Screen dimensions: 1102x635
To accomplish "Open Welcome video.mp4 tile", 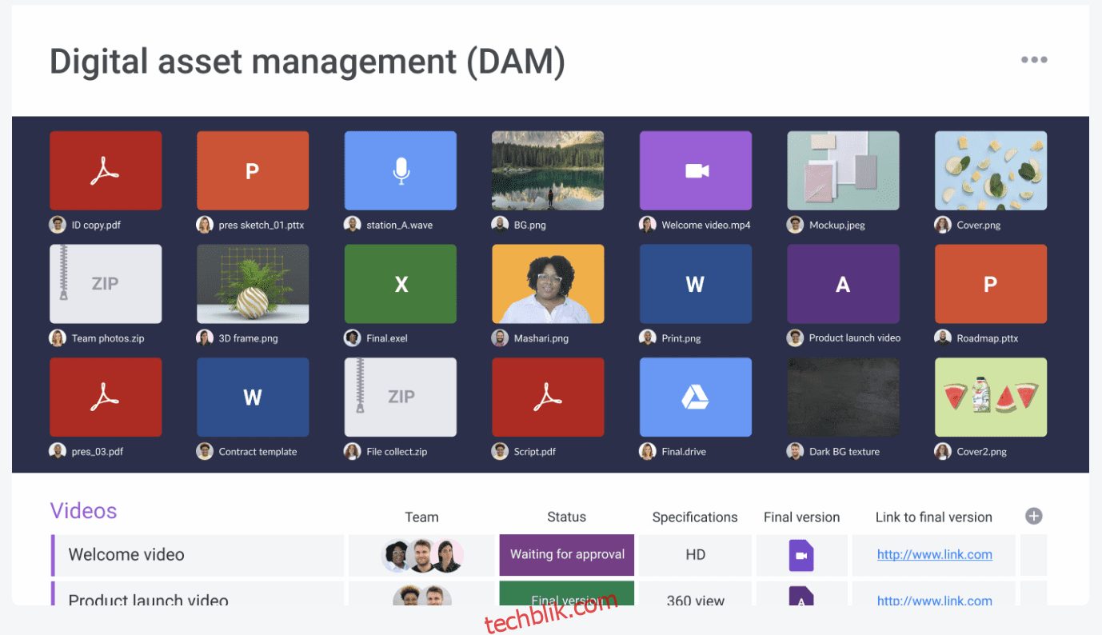I will (x=696, y=170).
